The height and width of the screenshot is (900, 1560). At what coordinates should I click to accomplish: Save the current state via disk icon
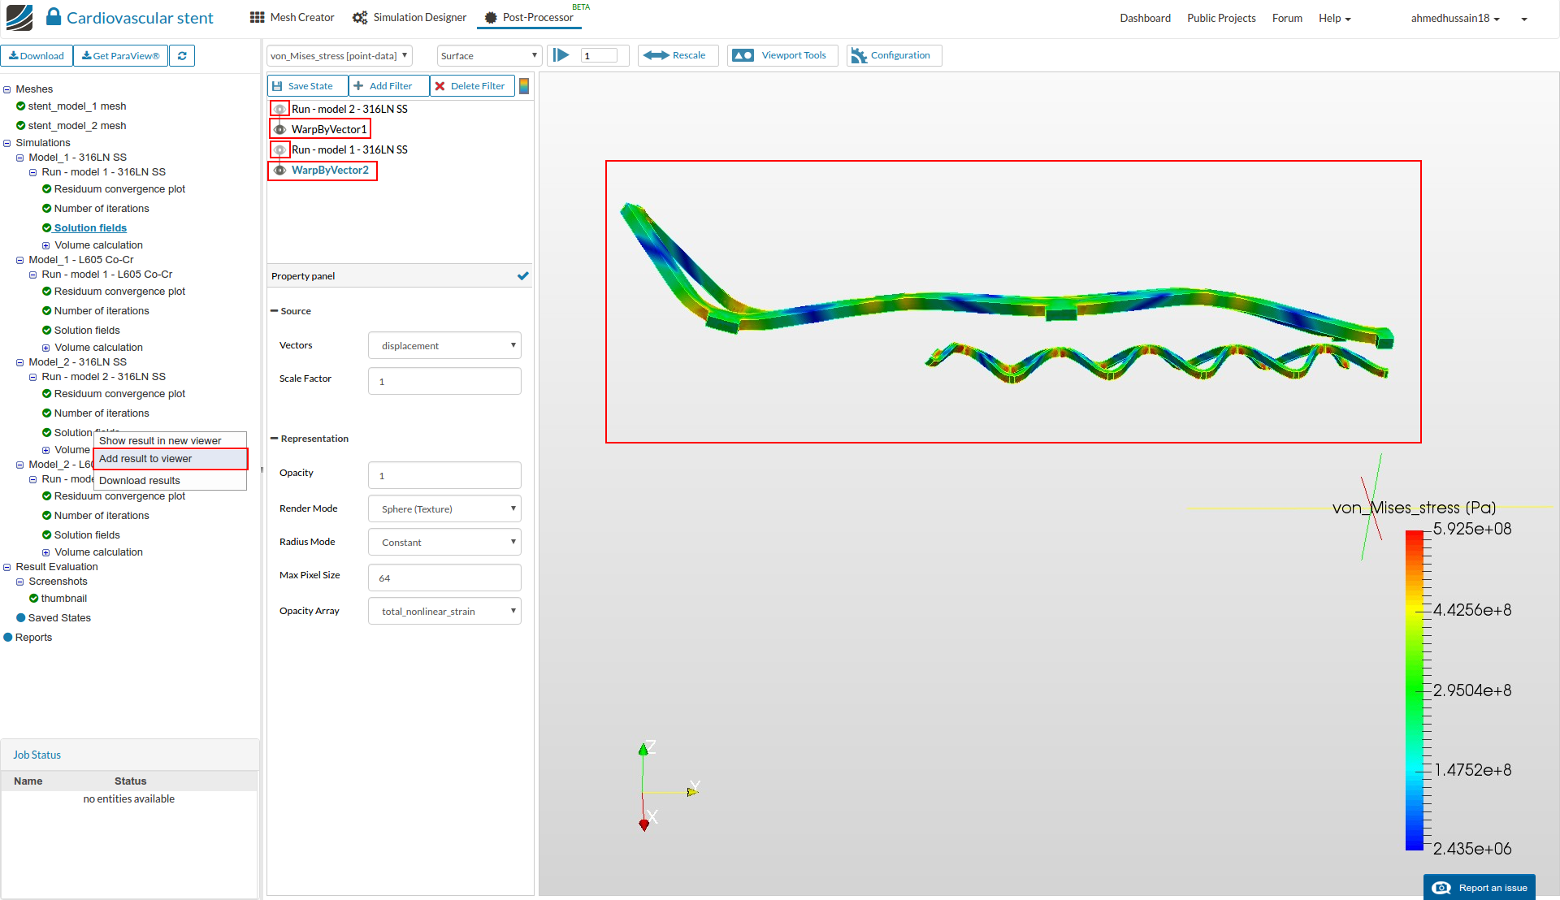[278, 86]
